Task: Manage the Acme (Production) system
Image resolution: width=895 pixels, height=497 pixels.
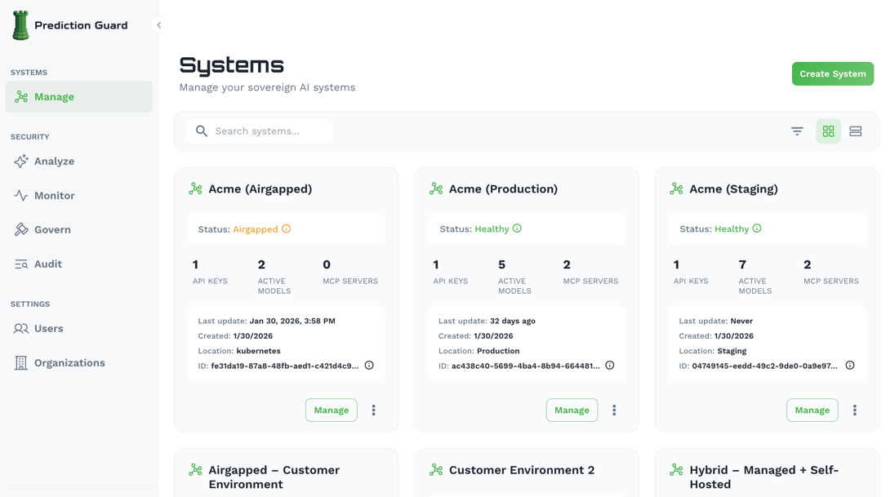Action: [x=572, y=410]
